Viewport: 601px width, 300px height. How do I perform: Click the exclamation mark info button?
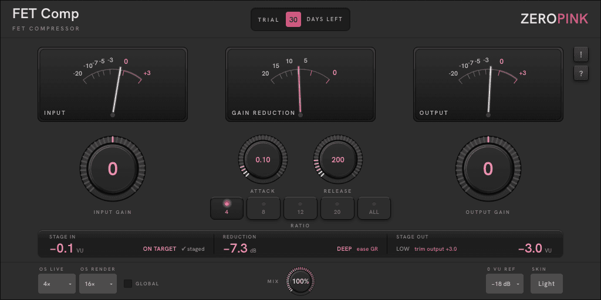point(581,54)
